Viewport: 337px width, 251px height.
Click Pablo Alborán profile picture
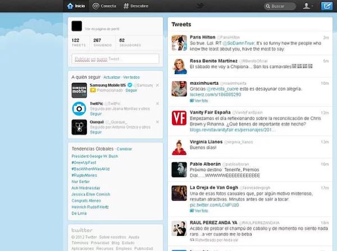[179, 170]
